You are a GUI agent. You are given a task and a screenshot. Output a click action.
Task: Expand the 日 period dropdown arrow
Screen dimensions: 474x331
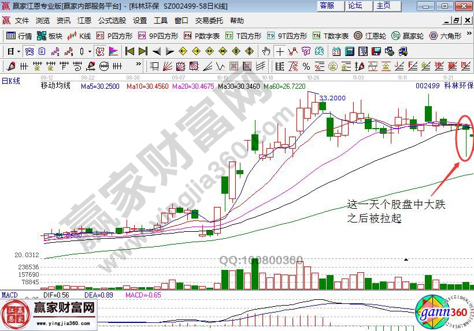pyautogui.click(x=18, y=51)
